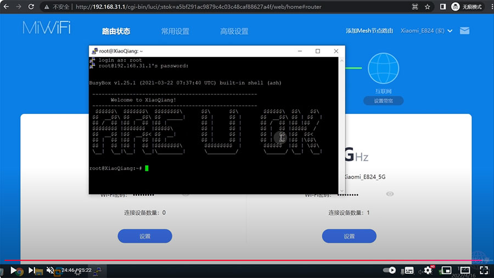Click the PuTTY scrollbar up arrow
The width and height of the screenshot is (494, 278).
tap(342, 60)
